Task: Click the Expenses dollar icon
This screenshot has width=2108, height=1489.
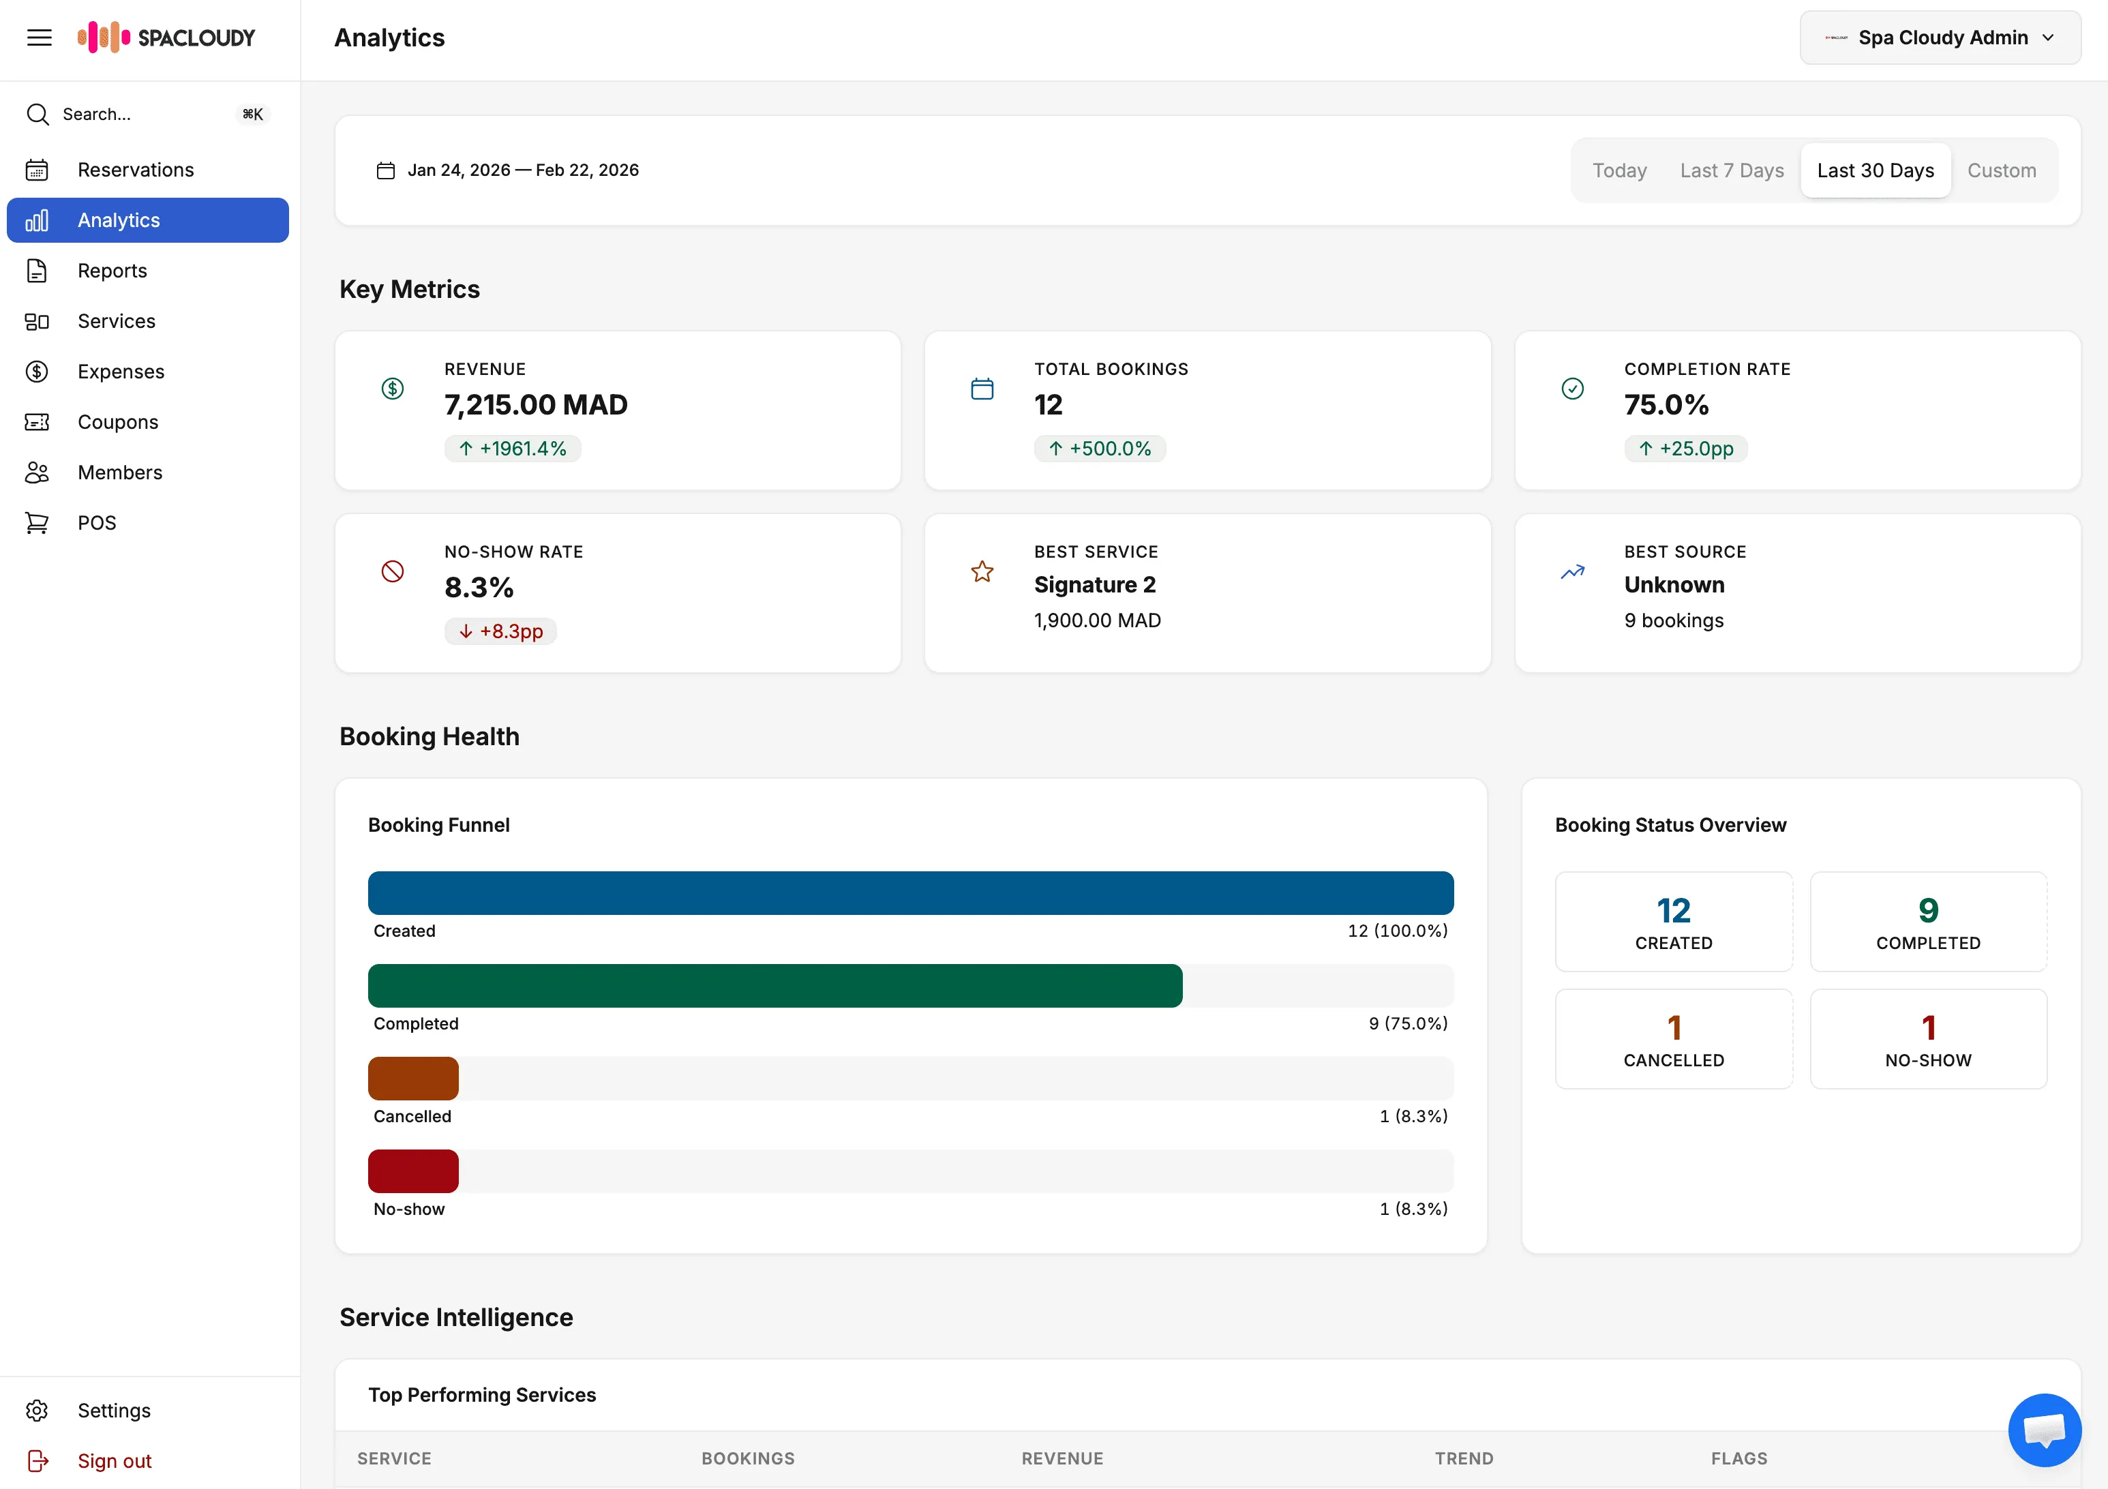Action: [37, 371]
